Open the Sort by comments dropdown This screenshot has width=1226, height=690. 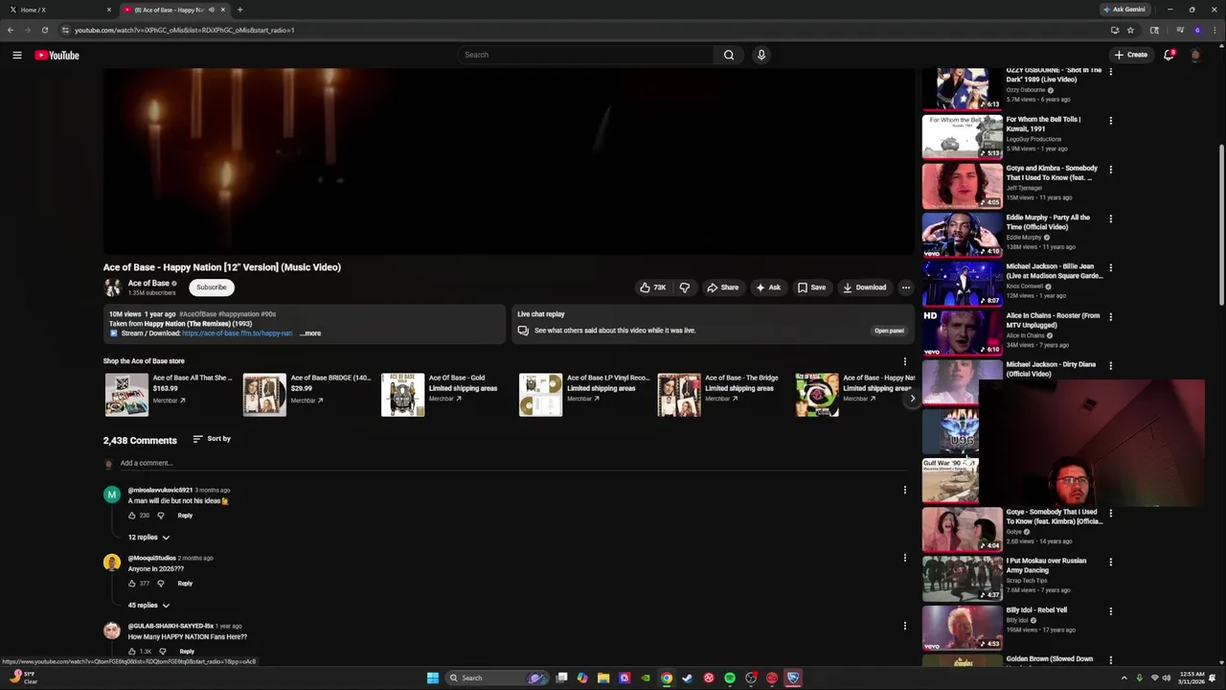pos(212,439)
